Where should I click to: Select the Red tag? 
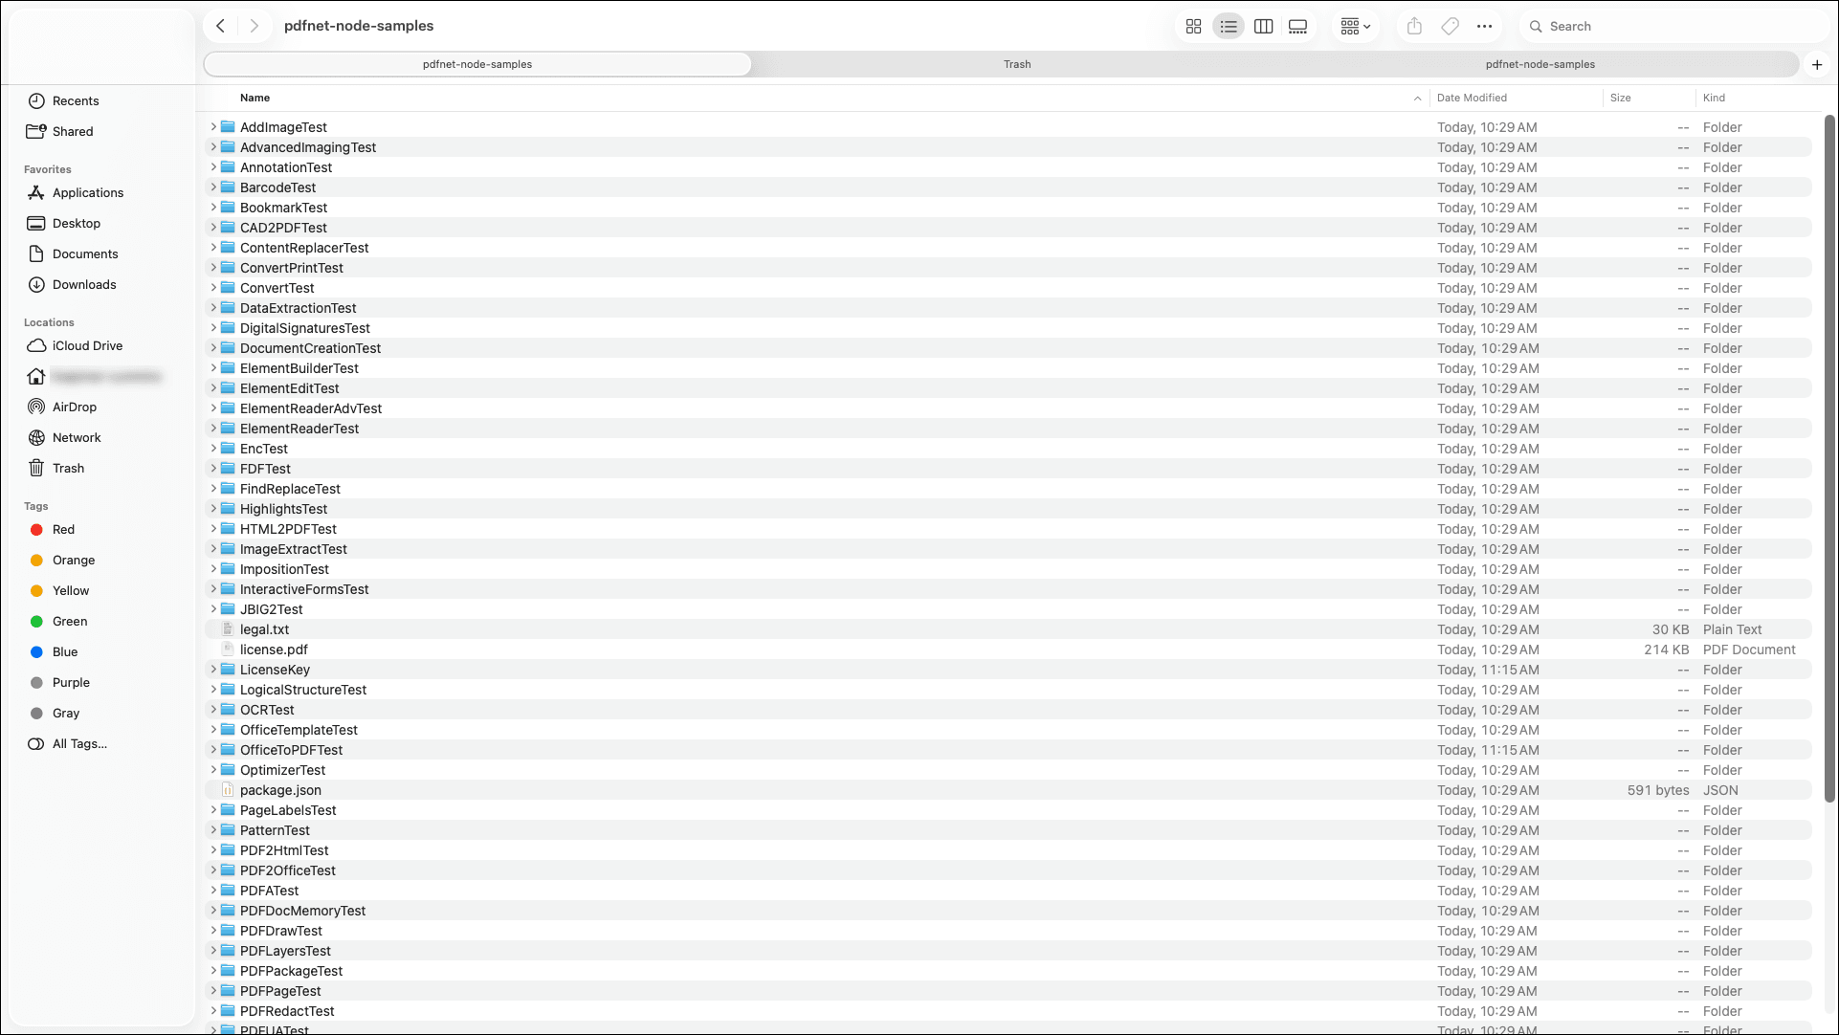coord(63,529)
